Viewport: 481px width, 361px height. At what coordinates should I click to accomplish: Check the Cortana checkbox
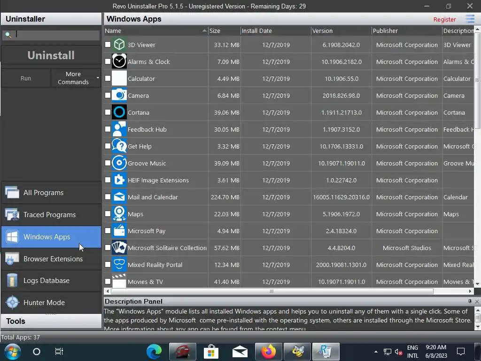[x=108, y=112]
